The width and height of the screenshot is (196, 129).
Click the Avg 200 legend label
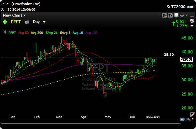click(37, 33)
